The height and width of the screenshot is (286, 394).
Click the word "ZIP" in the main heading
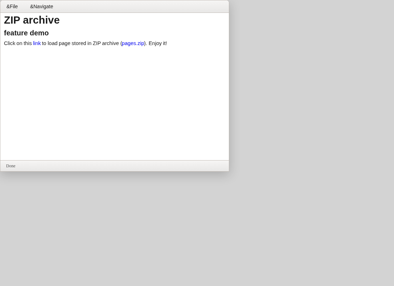12,20
